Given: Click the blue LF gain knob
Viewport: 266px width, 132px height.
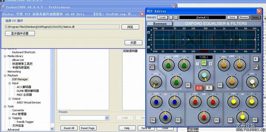Looking at the screenshot, I should pos(165,117).
